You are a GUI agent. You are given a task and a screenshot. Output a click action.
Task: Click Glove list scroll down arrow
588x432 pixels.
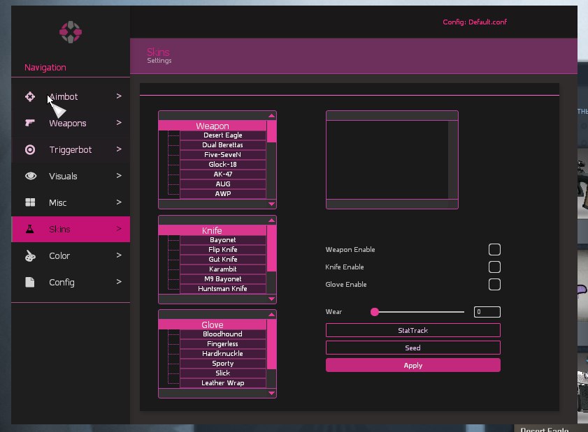coord(272,393)
